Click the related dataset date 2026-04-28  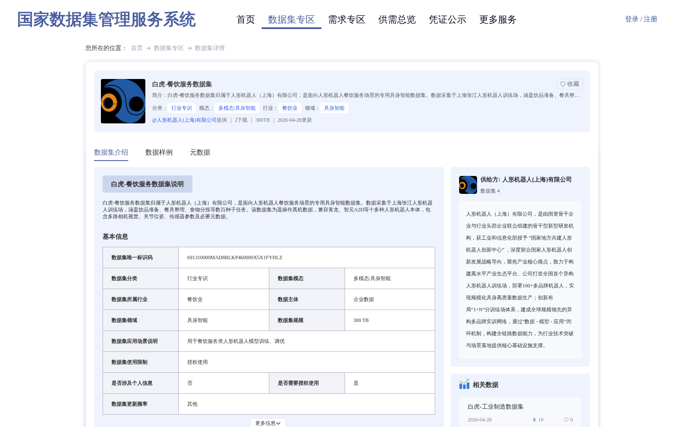[x=480, y=420]
